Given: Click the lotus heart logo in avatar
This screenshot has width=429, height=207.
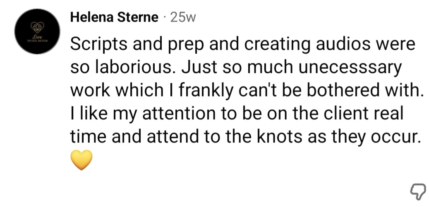Looking at the screenshot, I should pos(37,27).
